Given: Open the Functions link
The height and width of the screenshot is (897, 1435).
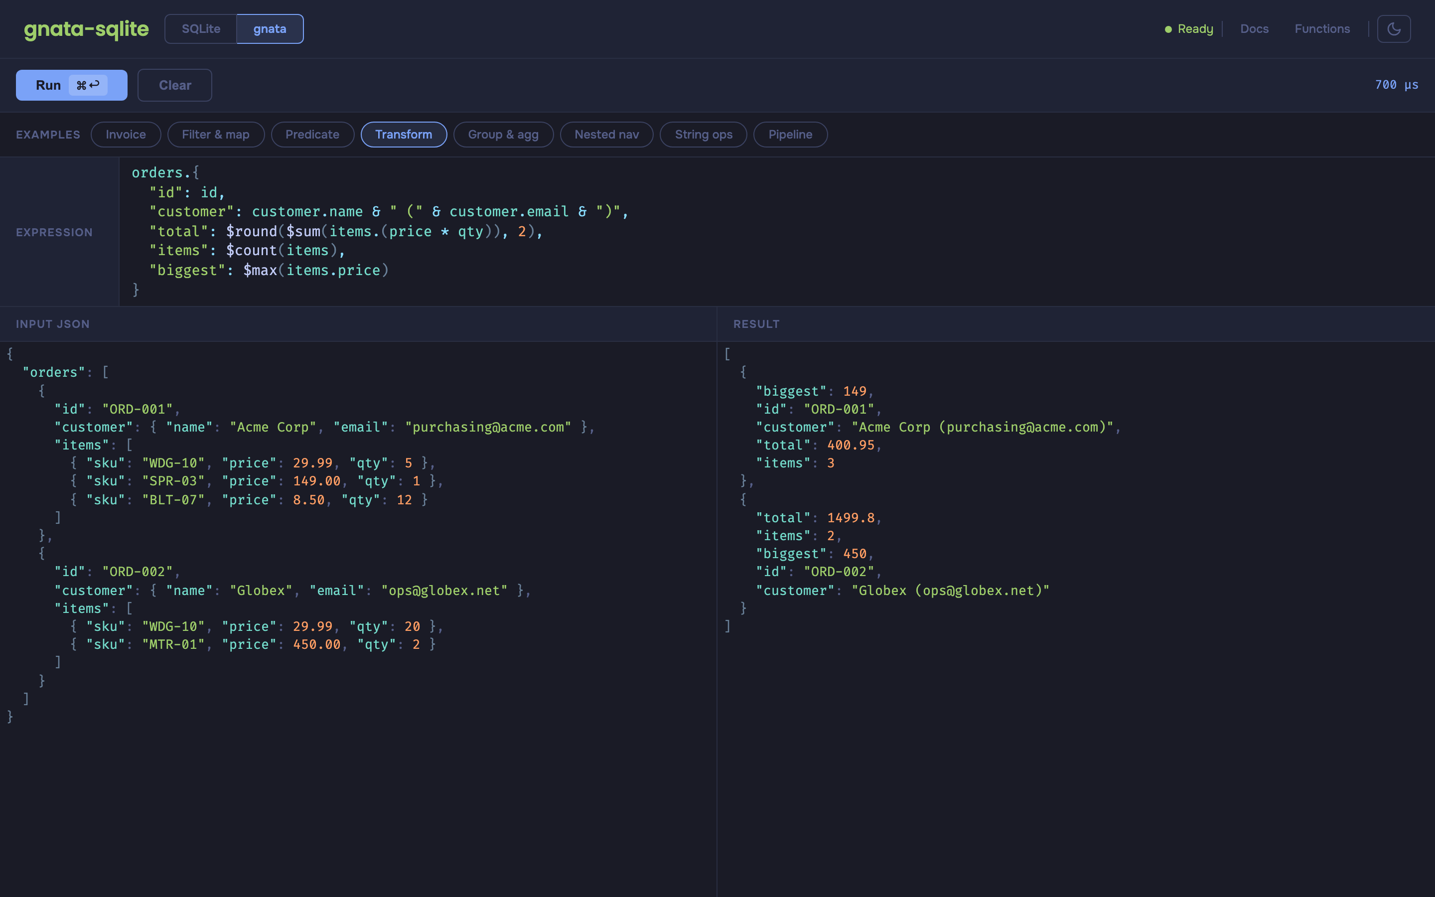Looking at the screenshot, I should coord(1322,28).
